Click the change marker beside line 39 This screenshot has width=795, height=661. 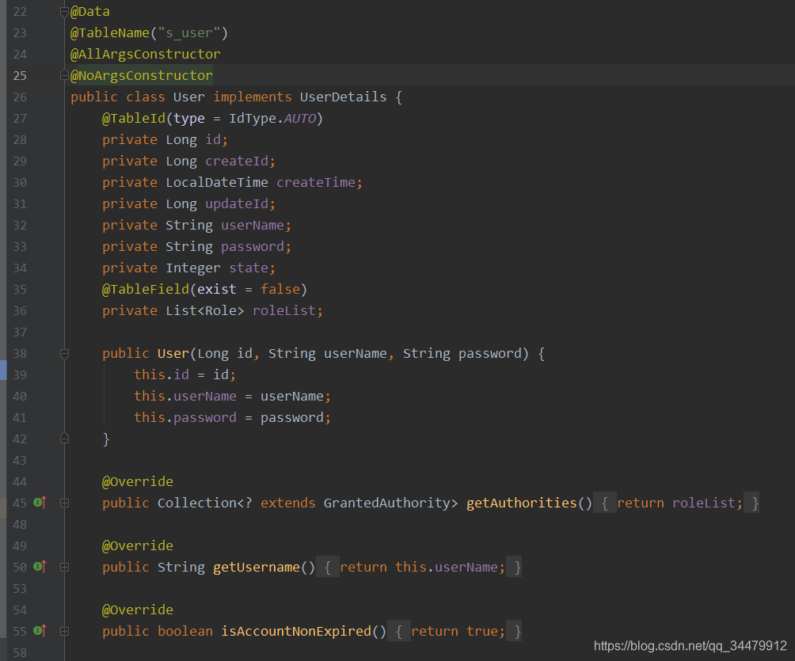[3, 370]
